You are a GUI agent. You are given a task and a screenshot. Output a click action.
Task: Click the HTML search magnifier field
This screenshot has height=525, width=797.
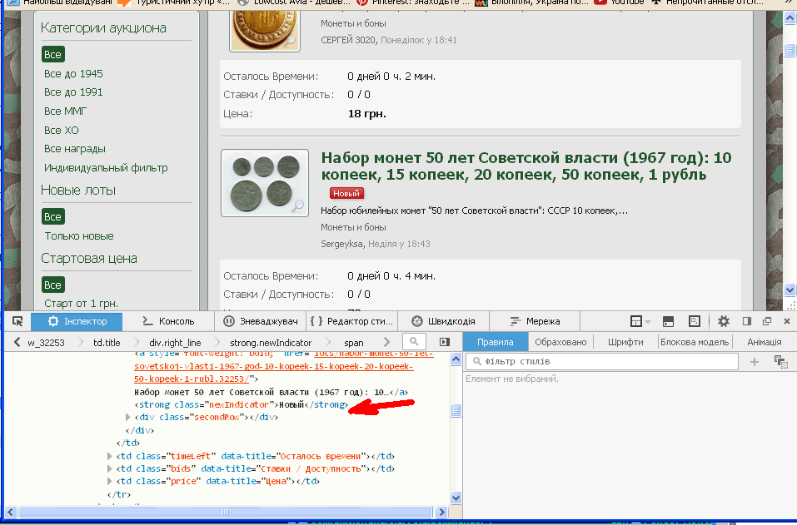(x=414, y=342)
